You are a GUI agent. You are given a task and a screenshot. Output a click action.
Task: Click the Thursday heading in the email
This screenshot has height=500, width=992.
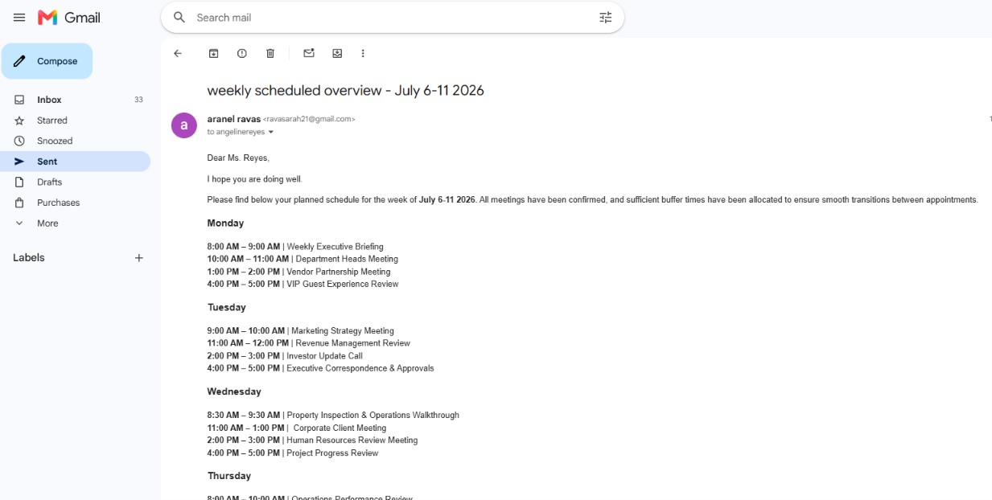click(x=229, y=476)
